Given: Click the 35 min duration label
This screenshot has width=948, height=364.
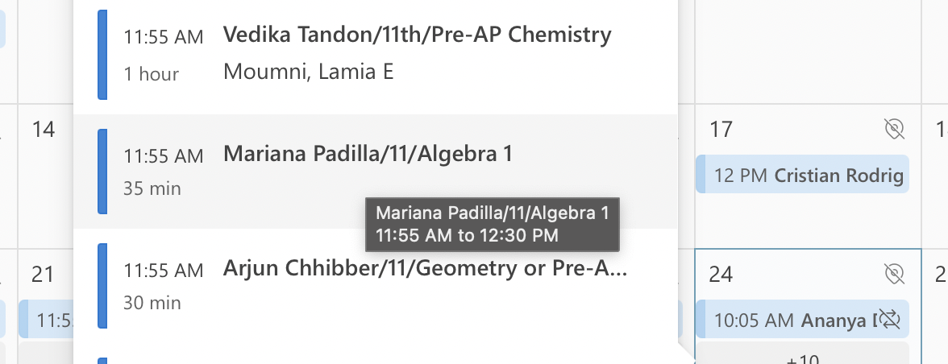Looking at the screenshot, I should [x=152, y=189].
